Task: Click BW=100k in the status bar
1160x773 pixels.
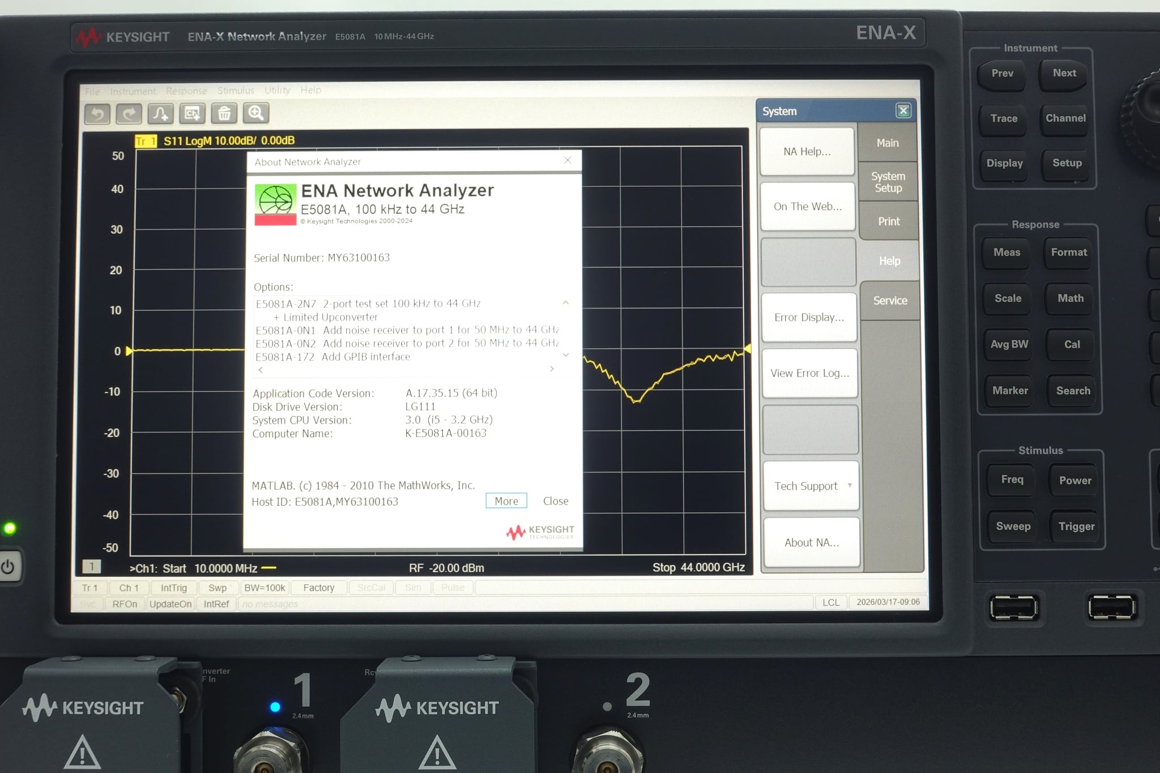Action: pos(265,588)
